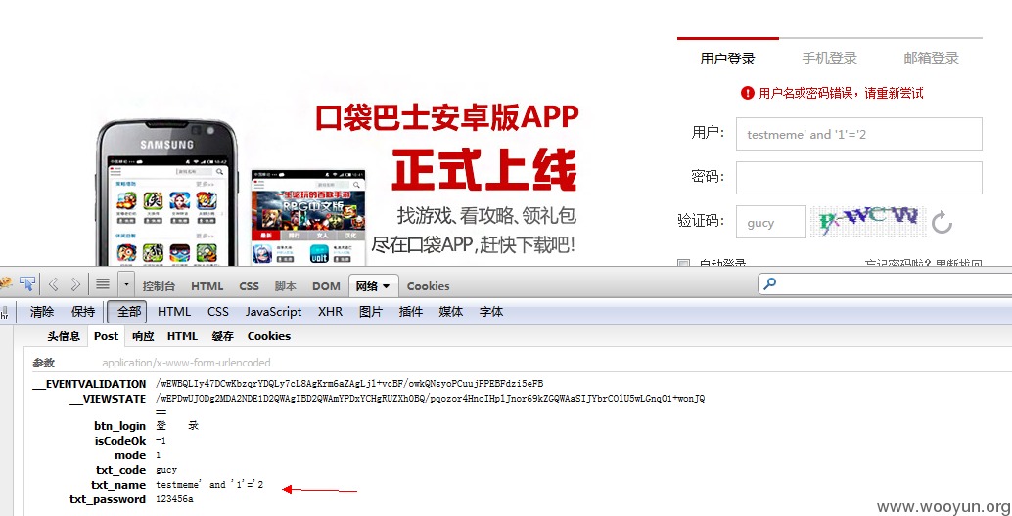
Task: Click the Firebug search box
Action: coord(885,284)
